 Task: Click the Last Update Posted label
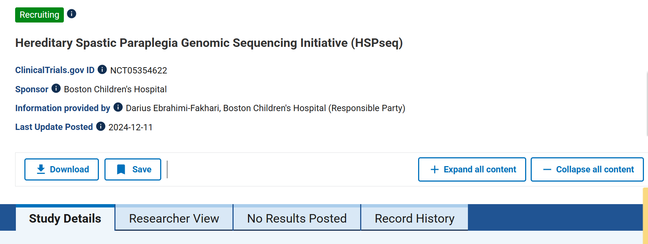[54, 127]
